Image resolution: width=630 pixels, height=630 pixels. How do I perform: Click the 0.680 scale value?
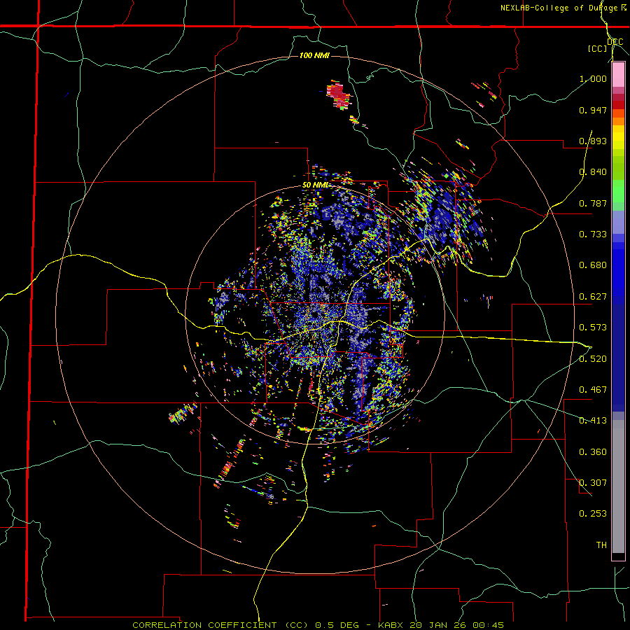pos(593,265)
